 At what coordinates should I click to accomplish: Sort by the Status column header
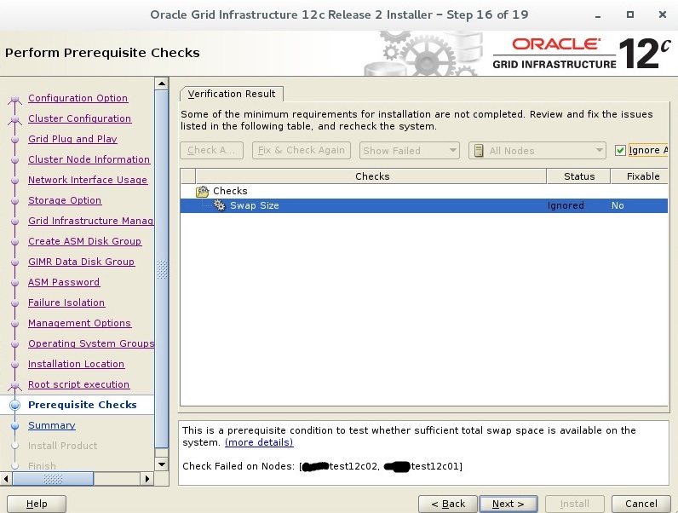point(579,176)
